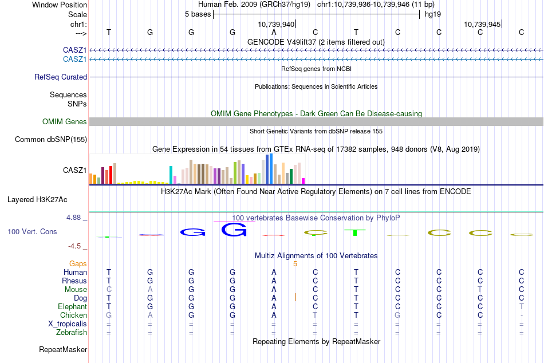Open the RepeatMasker track label
544x363 pixels.
(63, 349)
